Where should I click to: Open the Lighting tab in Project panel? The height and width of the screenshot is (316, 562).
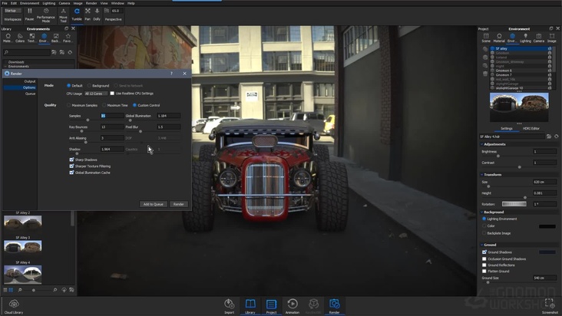525,38
